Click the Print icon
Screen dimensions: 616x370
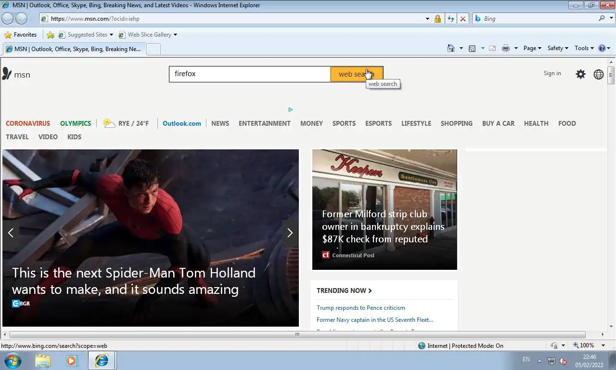coord(505,48)
